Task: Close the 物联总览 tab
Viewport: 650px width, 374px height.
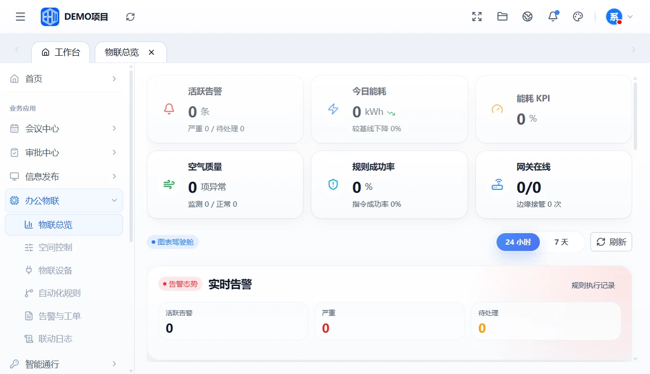Action: coord(151,52)
